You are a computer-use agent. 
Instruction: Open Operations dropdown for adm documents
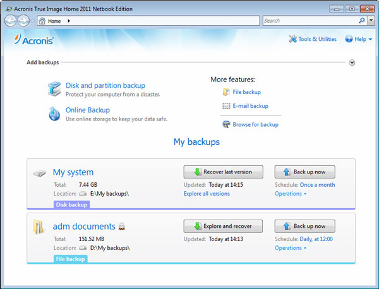(x=291, y=248)
